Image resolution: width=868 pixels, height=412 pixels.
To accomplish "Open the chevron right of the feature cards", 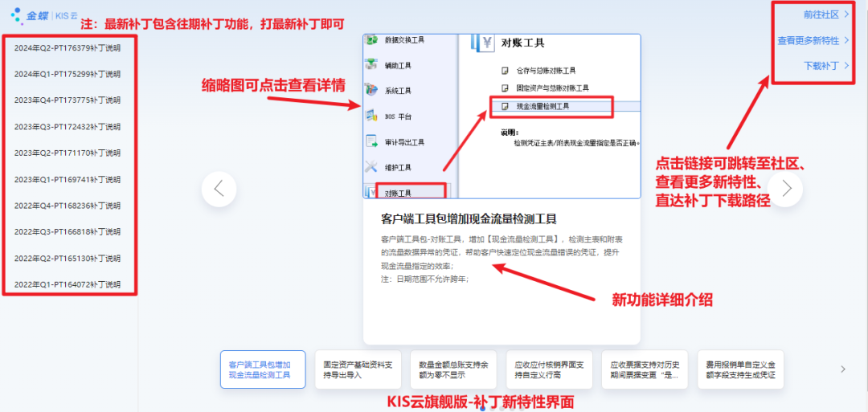I will pyautogui.click(x=842, y=369).
